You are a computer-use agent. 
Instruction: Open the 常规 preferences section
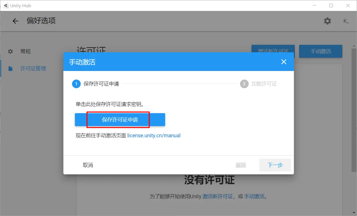point(25,51)
